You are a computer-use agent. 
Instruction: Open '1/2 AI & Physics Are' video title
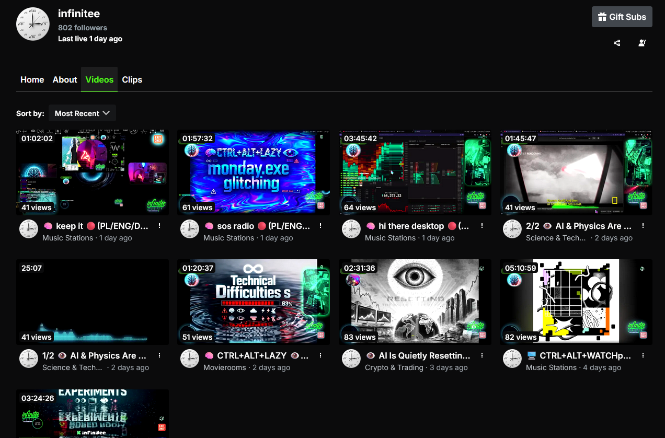pos(94,355)
